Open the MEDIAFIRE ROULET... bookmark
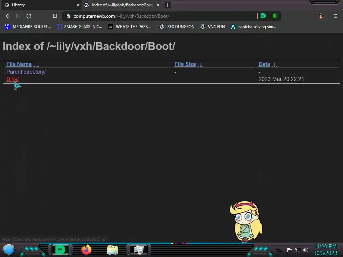This screenshot has height=257, width=343. click(x=27, y=27)
